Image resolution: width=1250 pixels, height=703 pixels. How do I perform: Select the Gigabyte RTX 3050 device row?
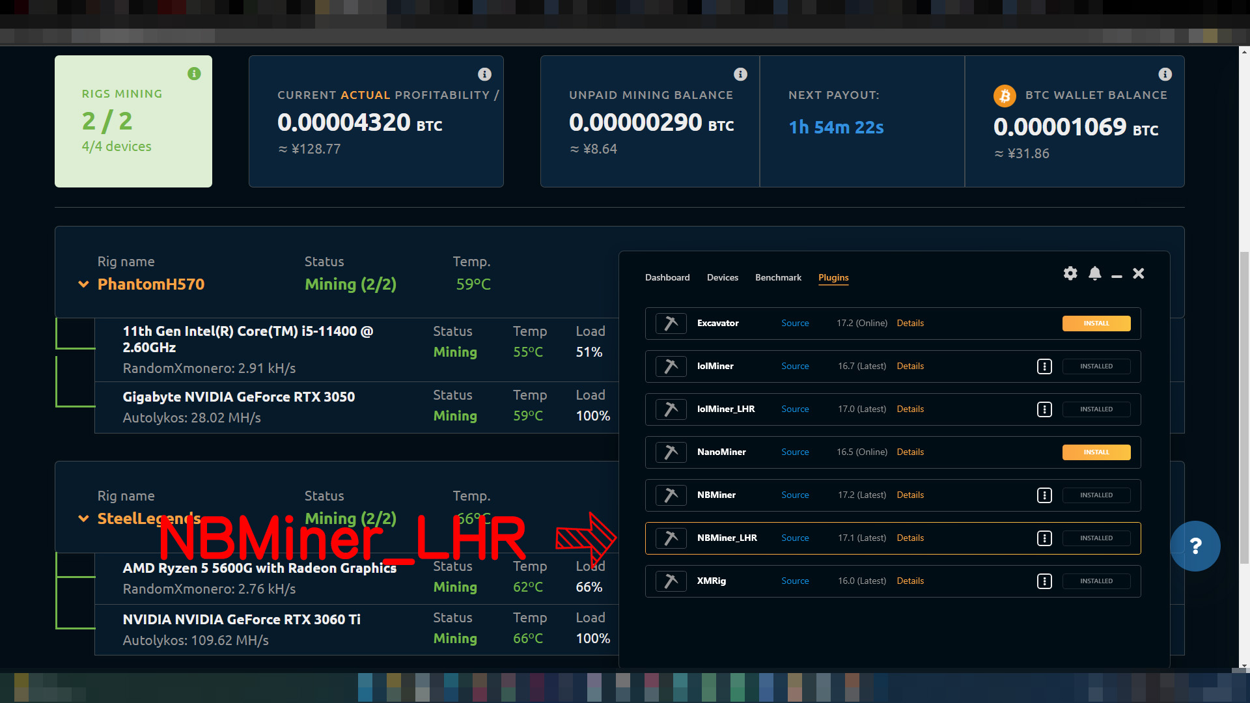[x=357, y=407]
